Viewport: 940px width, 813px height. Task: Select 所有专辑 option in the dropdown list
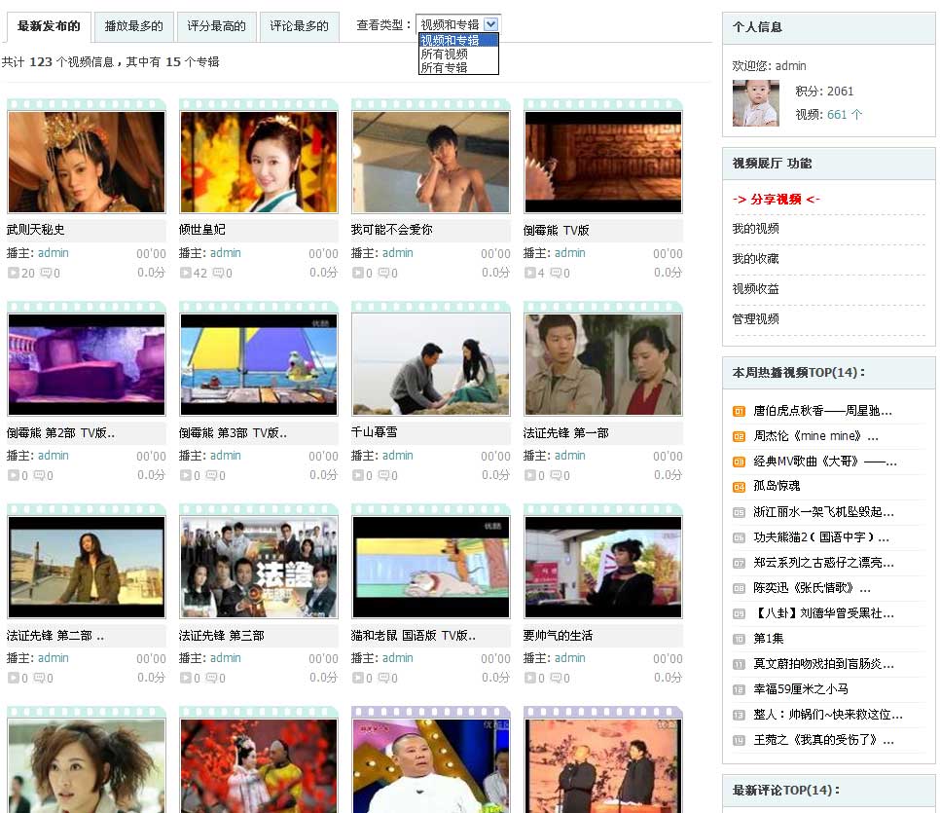[458, 67]
